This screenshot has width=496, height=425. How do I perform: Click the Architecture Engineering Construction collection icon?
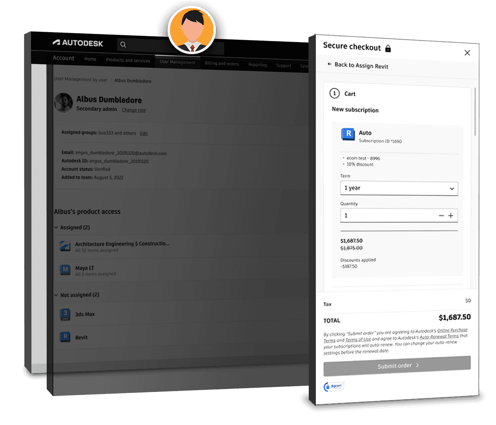[x=65, y=246]
